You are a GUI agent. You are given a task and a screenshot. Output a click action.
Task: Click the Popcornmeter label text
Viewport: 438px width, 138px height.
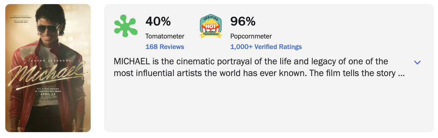click(x=251, y=36)
